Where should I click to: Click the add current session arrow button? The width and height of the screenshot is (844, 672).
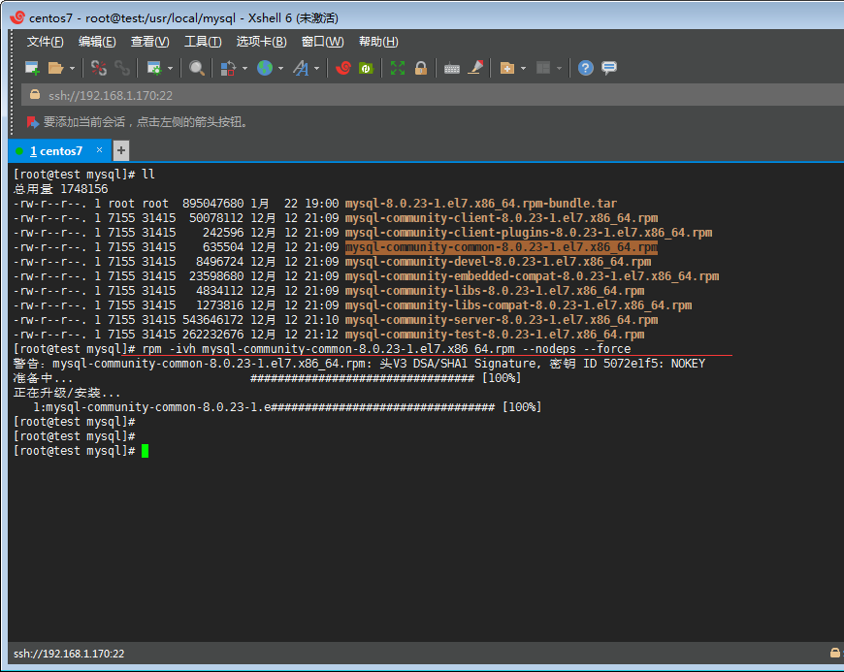click(33, 122)
